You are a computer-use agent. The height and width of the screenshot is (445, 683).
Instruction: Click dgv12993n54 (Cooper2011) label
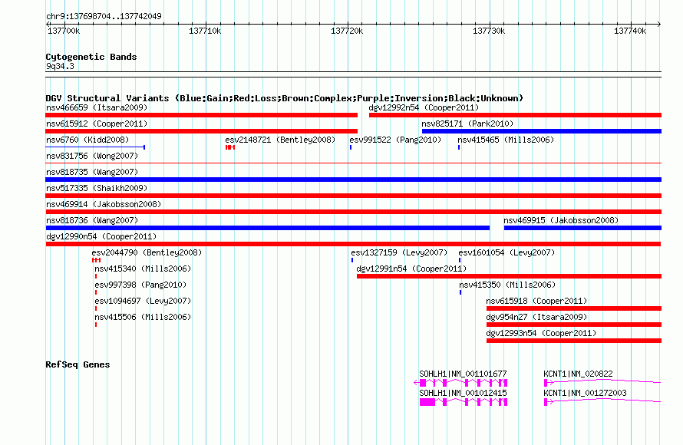tap(542, 333)
